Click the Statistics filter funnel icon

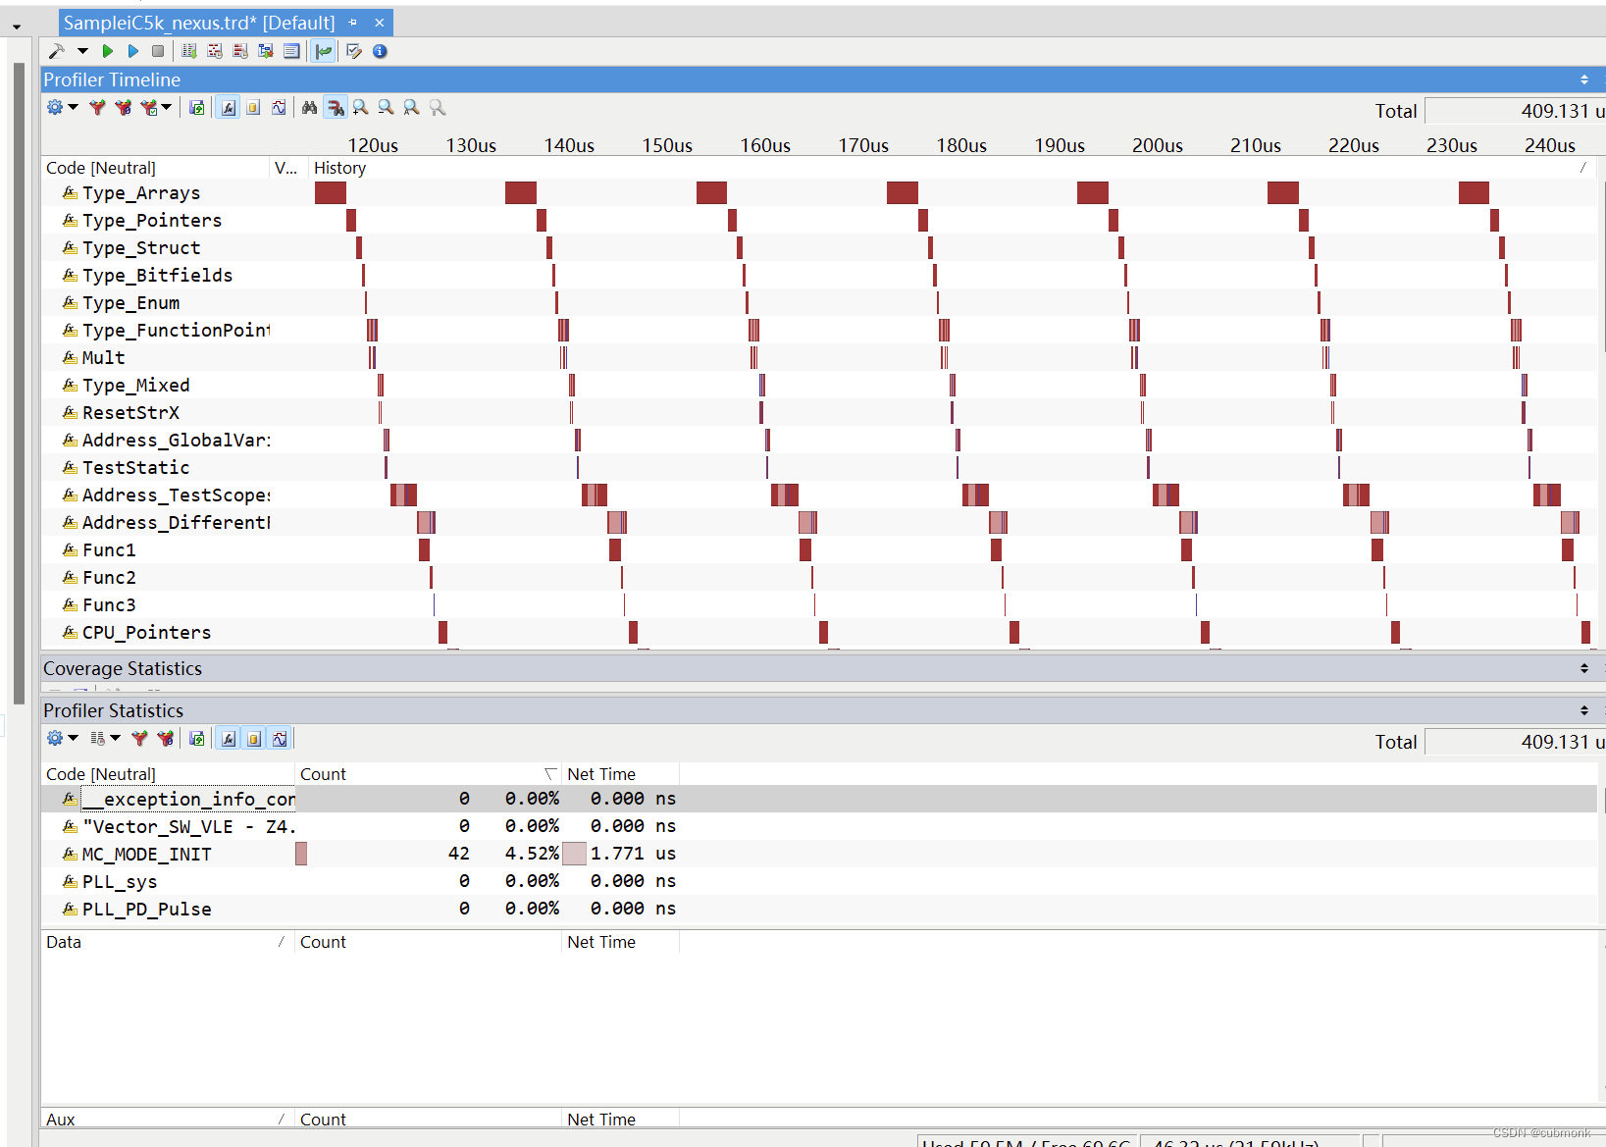tap(139, 738)
